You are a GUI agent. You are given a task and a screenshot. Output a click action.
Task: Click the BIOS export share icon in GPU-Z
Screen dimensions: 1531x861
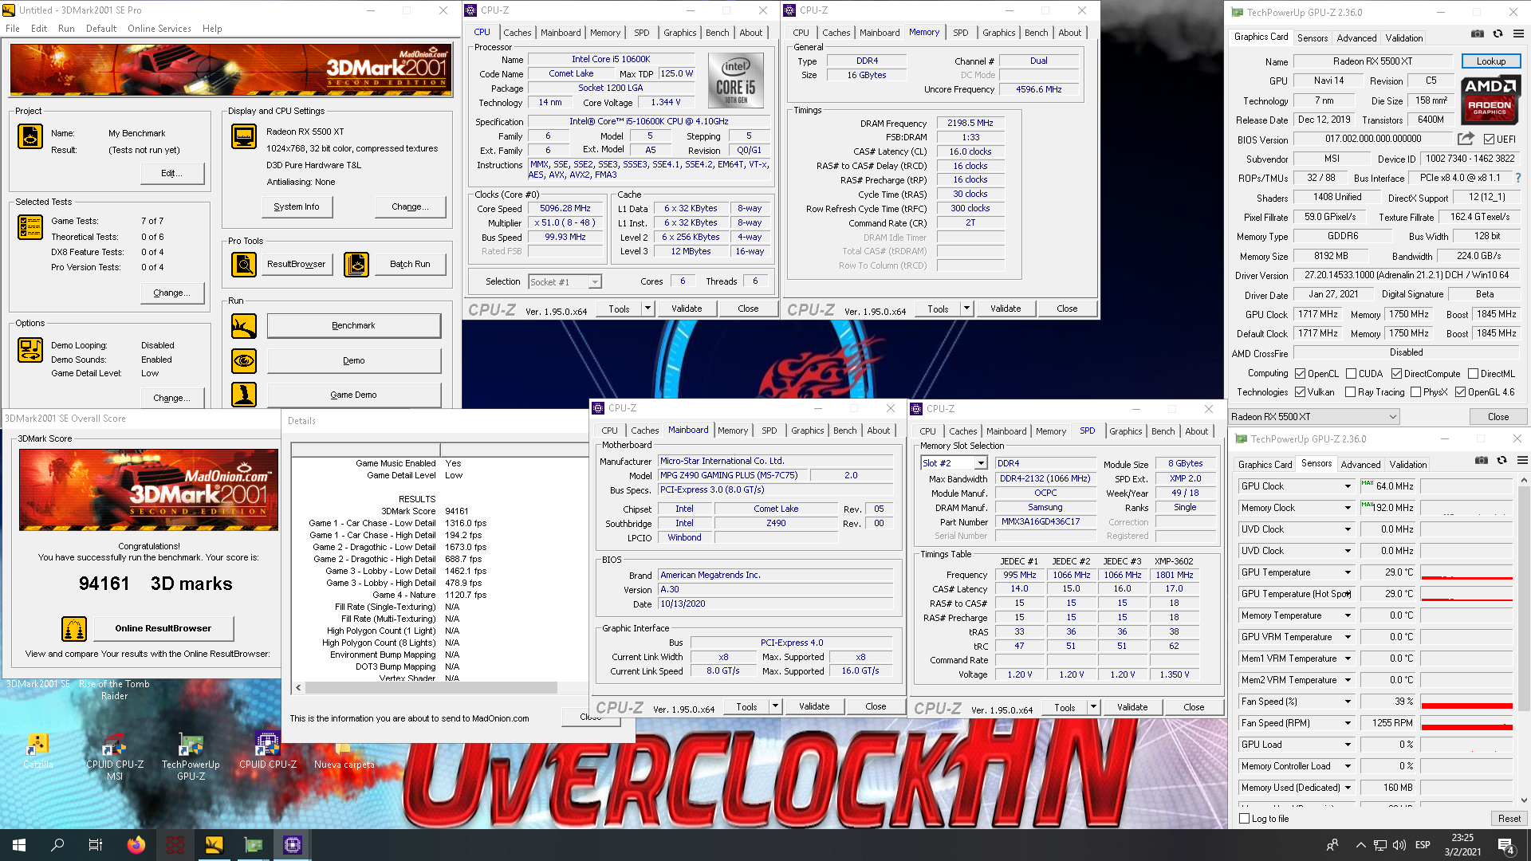[x=1466, y=139]
